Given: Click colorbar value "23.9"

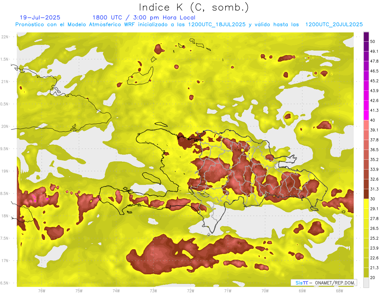Looking at the screenshot, I should coord(374,248).
